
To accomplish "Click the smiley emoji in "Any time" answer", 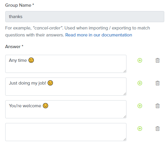I will pyautogui.click(x=31, y=60).
